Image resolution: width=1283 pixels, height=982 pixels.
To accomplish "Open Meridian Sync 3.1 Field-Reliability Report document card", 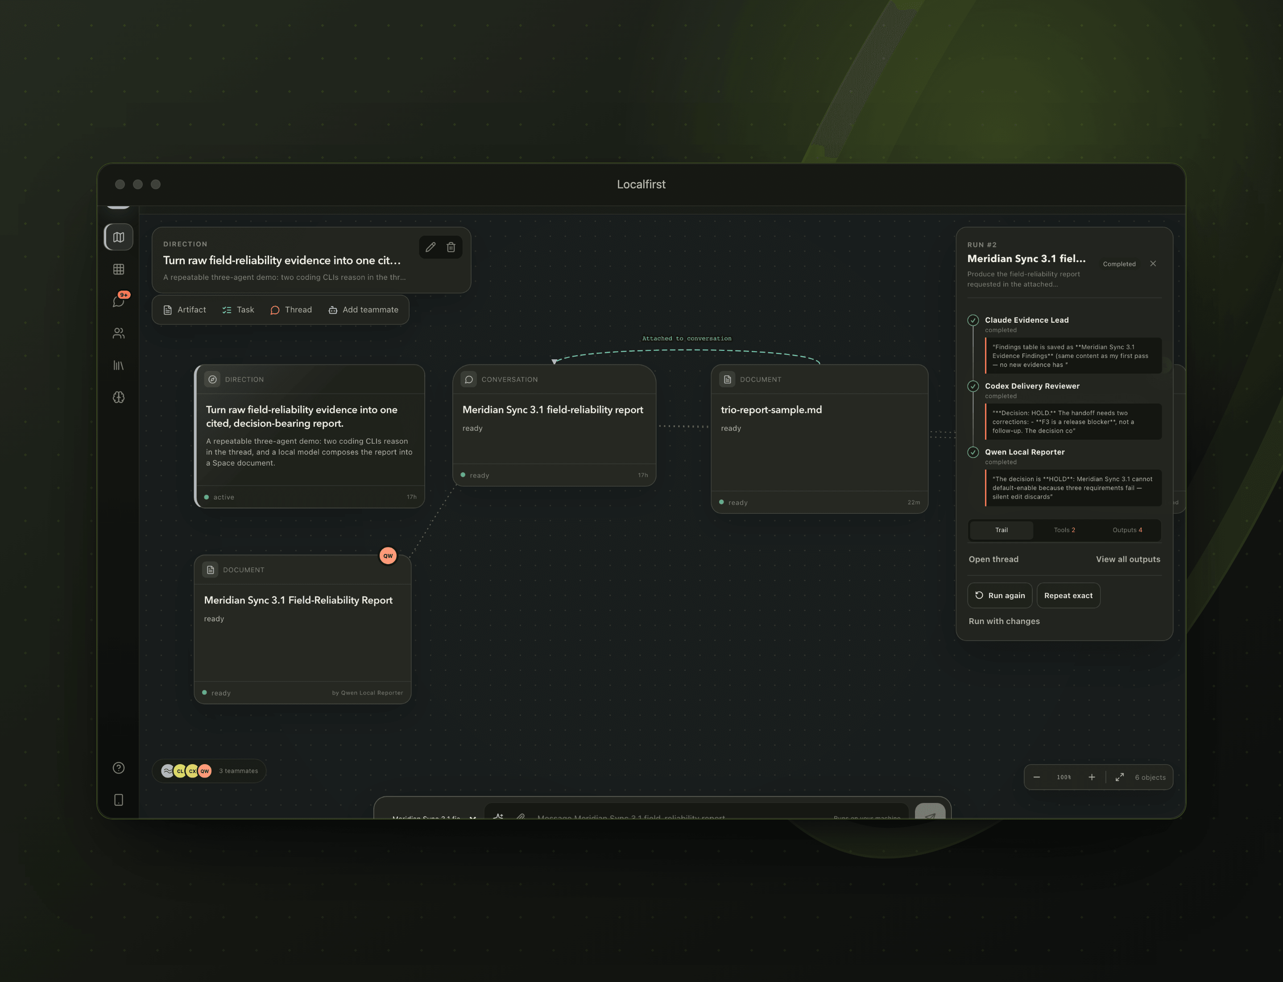I will (x=302, y=629).
